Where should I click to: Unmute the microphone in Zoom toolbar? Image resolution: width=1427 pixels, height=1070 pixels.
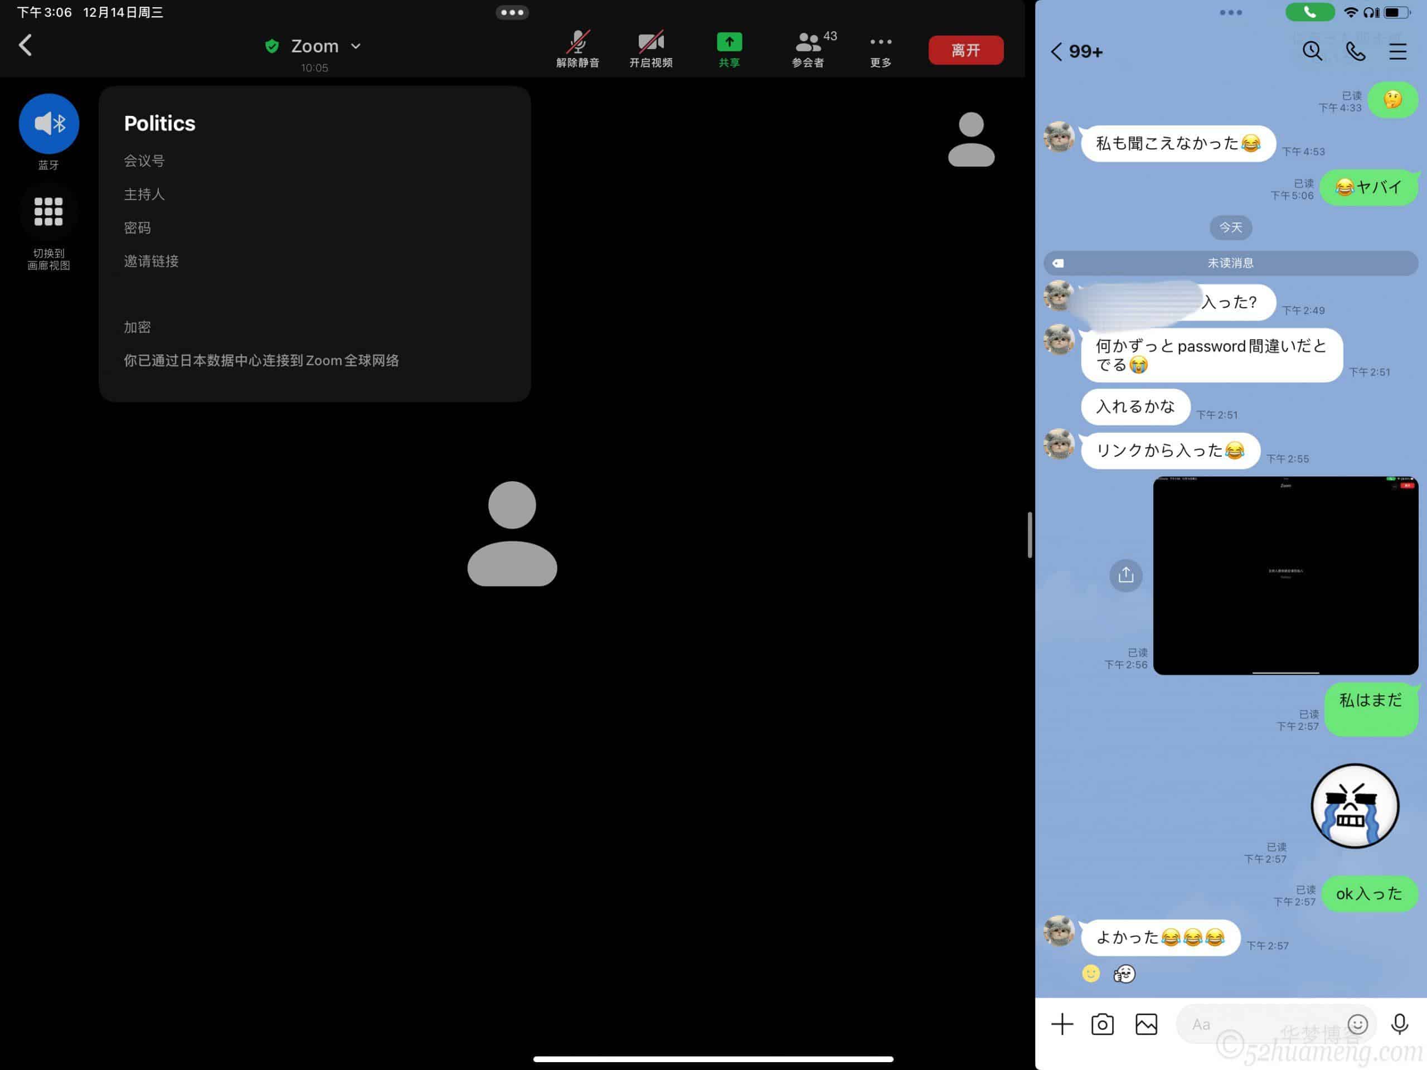click(577, 49)
